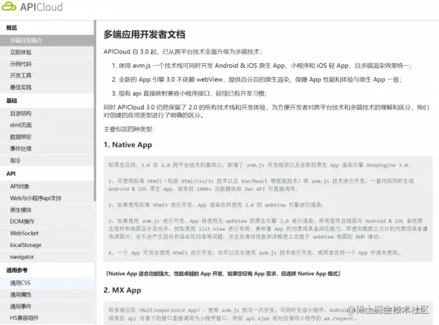Image resolution: width=439 pixels, height=325 pixels.
Task: Click the bold Native App recommendation note
Action: pos(223,273)
